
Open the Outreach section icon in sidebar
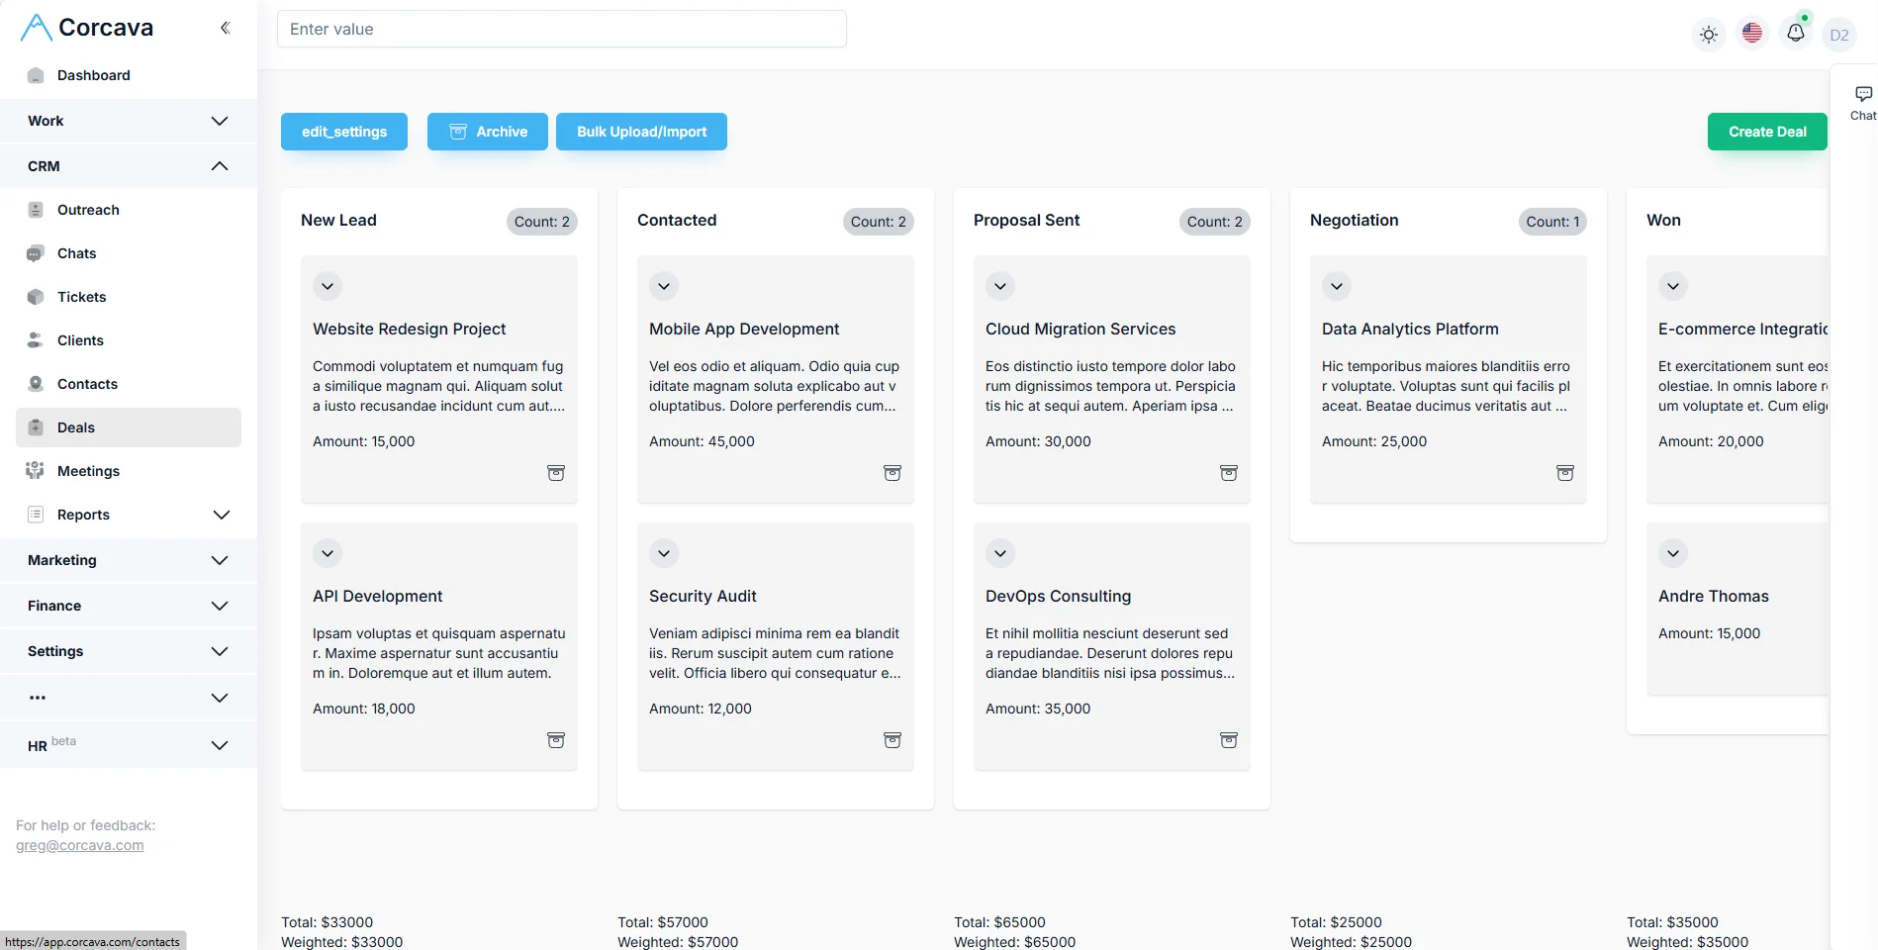[x=36, y=210]
